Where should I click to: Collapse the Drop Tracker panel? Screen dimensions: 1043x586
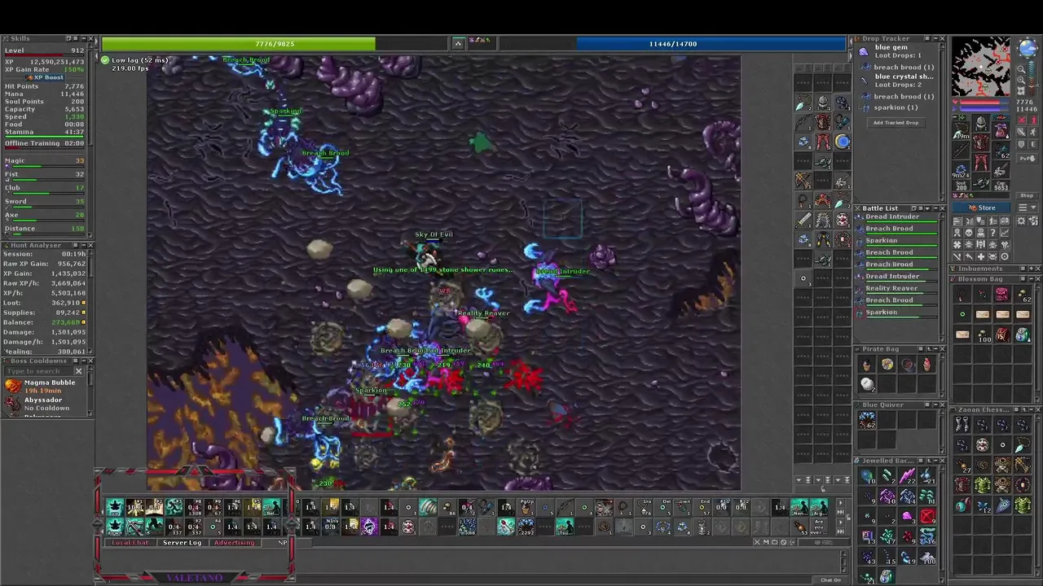[935, 38]
